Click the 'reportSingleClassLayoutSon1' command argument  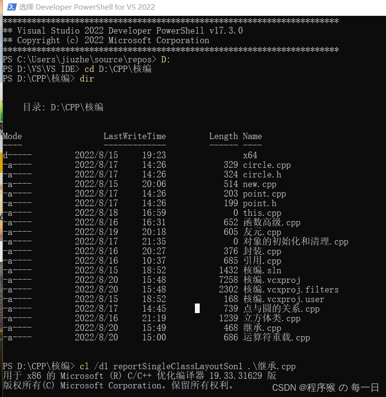(178, 366)
